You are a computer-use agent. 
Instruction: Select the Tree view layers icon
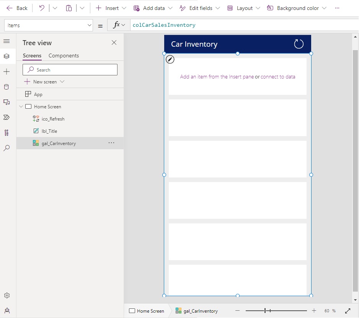pos(7,56)
